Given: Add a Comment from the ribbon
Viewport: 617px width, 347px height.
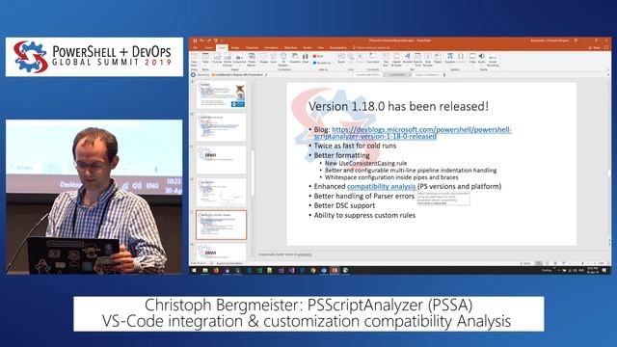Looking at the screenshot, I should coord(373,59).
